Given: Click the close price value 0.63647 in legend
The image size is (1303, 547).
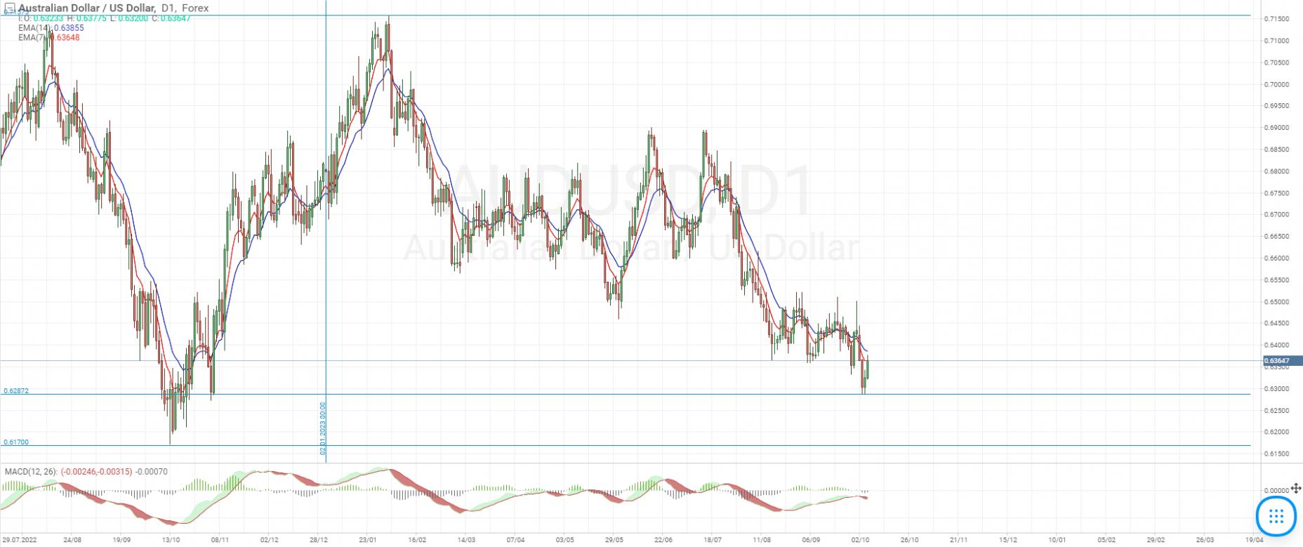Looking at the screenshot, I should tap(176, 18).
